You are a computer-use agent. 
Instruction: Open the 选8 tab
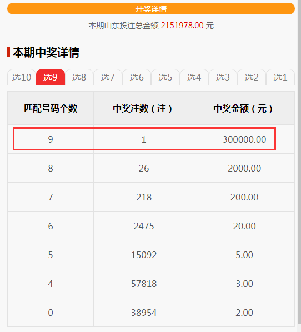click(79, 77)
